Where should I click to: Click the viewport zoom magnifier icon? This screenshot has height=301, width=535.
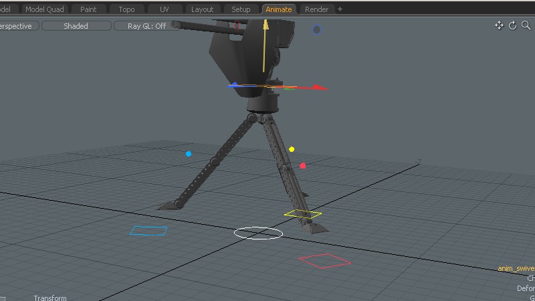(526, 25)
